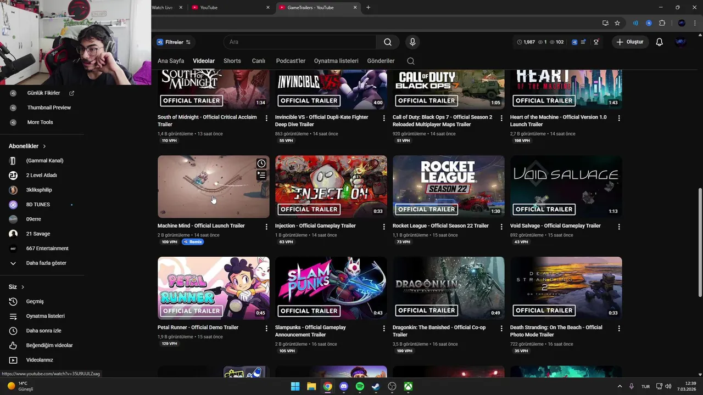The height and width of the screenshot is (395, 703).
Task: Expand the Abonelikler section chevron
Action: 44,146
